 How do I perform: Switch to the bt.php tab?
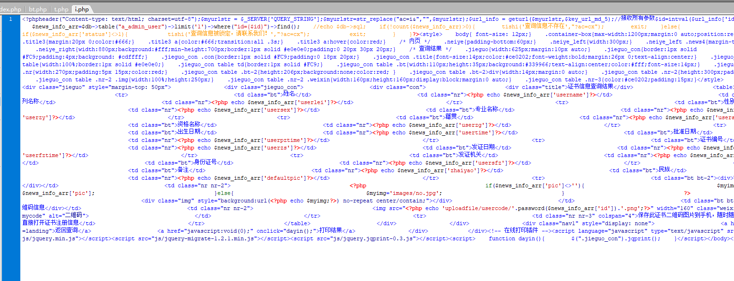38,9
